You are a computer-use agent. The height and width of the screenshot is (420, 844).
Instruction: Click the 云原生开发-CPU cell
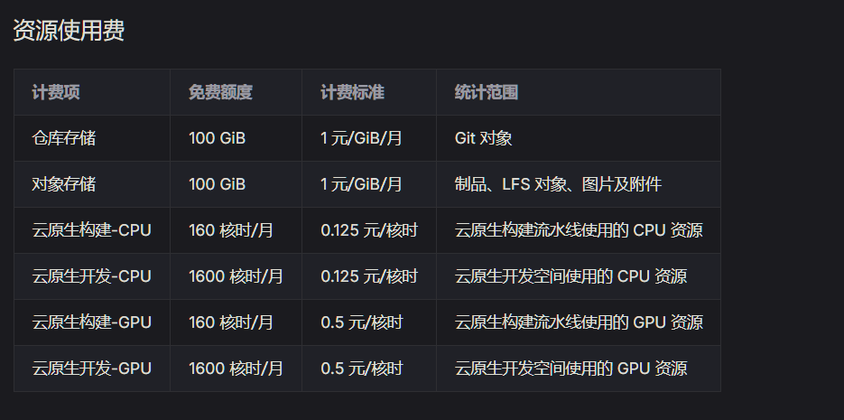tap(91, 276)
